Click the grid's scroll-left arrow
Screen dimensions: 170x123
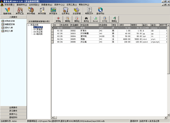coord(53,118)
